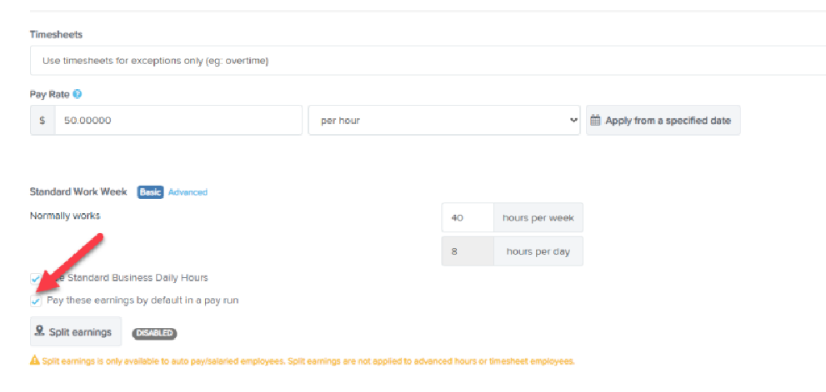Image resolution: width=826 pixels, height=392 pixels.
Task: Click the Pay Rate help icon
Action: [77, 95]
